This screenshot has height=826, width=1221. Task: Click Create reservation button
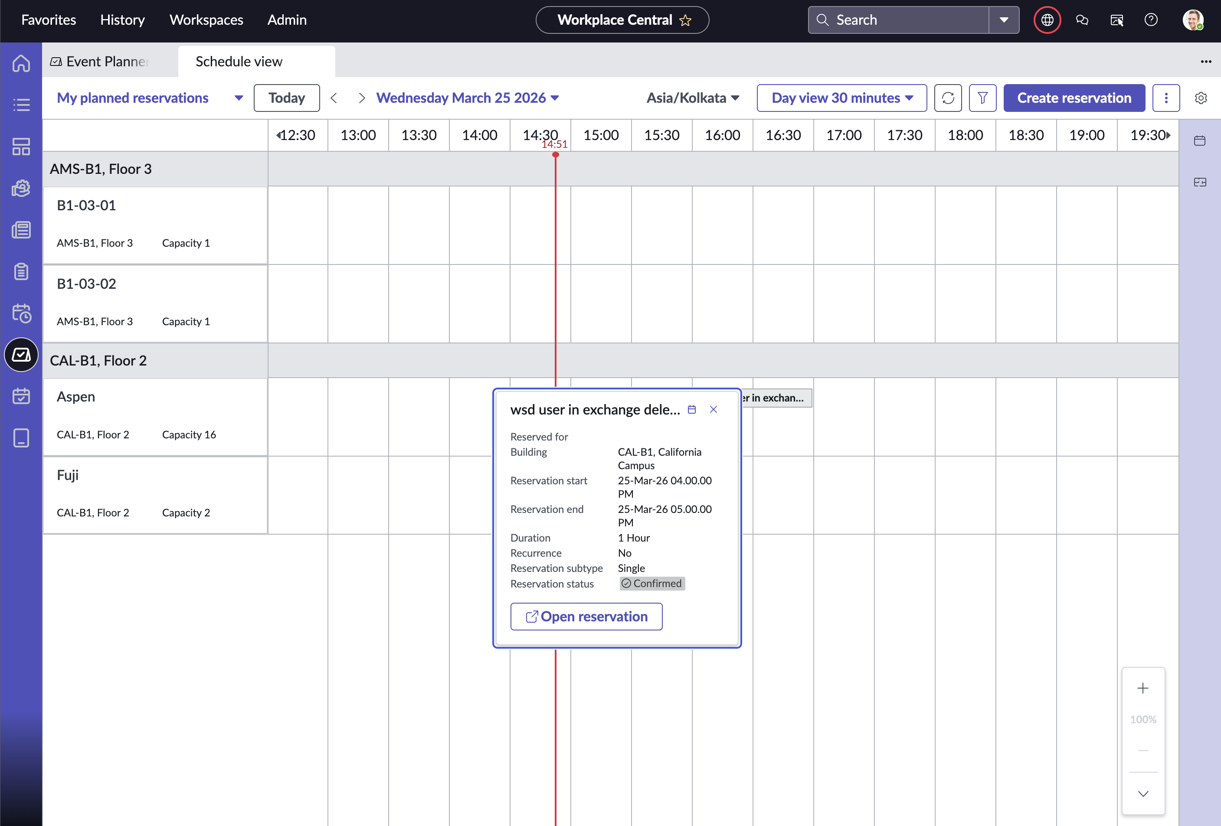(1074, 98)
